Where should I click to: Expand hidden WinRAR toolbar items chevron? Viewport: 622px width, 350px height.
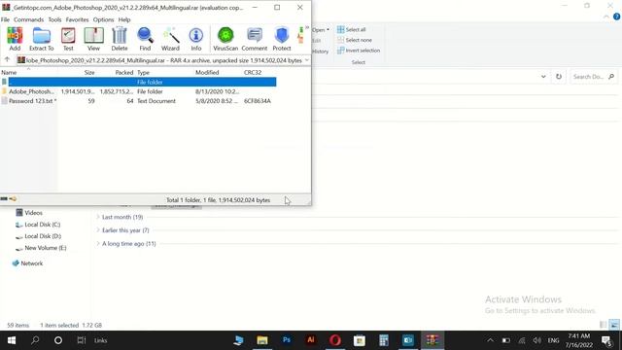[x=307, y=28]
